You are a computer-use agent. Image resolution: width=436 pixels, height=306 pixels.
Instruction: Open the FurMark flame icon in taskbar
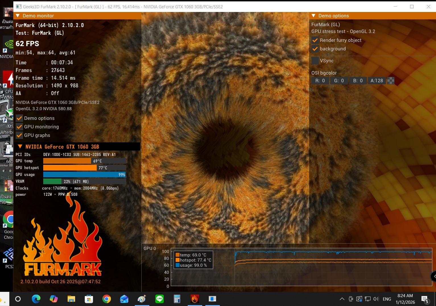tap(195, 299)
